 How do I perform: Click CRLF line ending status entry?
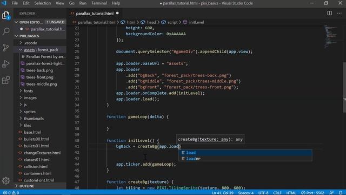pyautogui.click(x=277, y=193)
